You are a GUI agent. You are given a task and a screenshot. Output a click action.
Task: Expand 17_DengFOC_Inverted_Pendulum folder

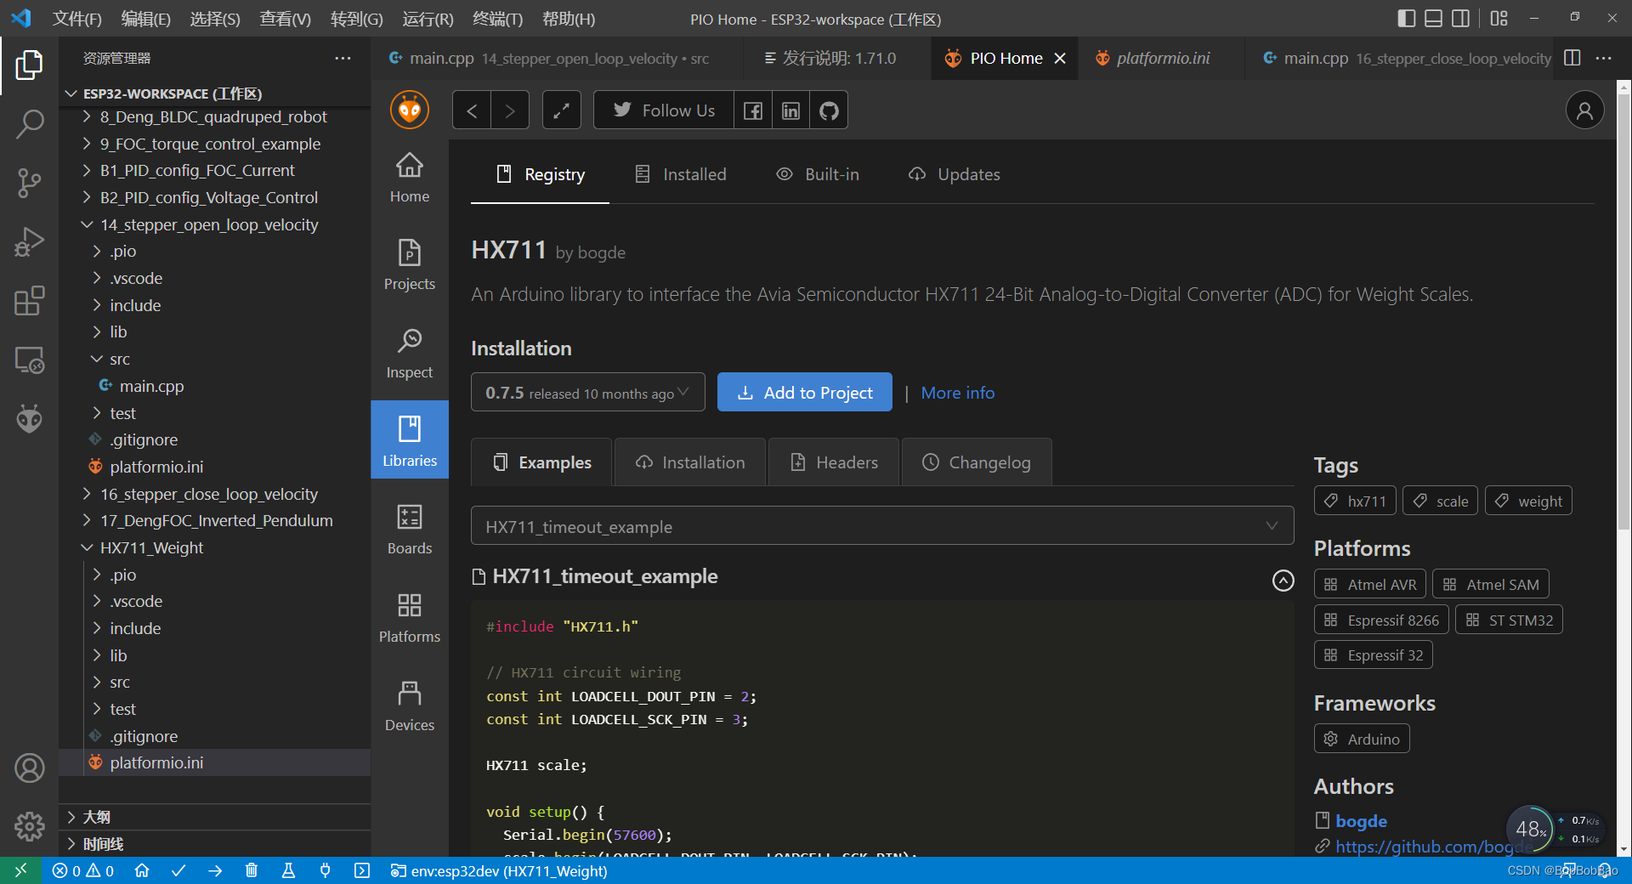(216, 520)
